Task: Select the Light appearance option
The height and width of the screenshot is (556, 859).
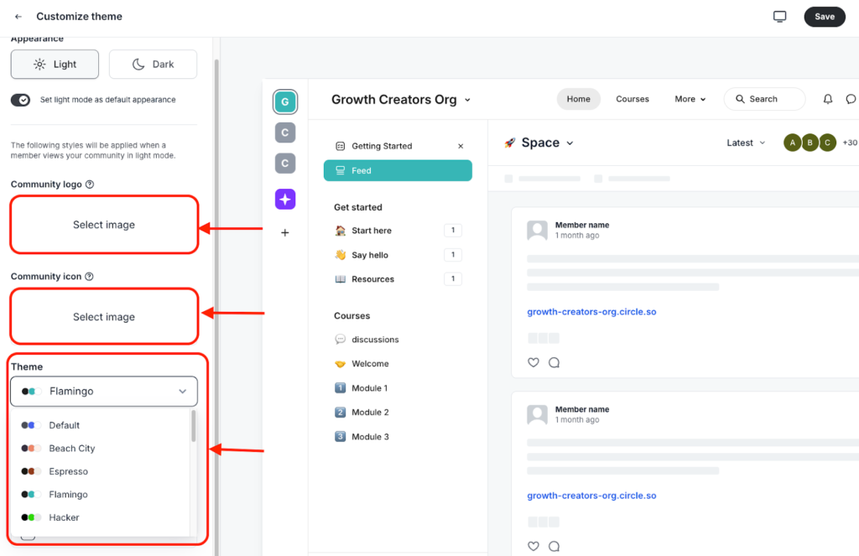Action: pos(55,65)
